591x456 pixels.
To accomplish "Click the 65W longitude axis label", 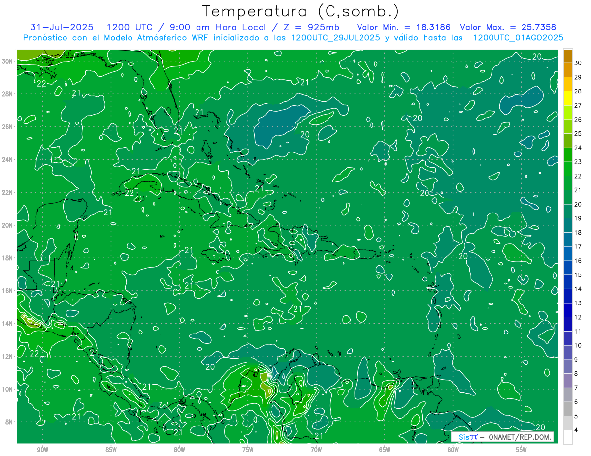I will 385,450.
